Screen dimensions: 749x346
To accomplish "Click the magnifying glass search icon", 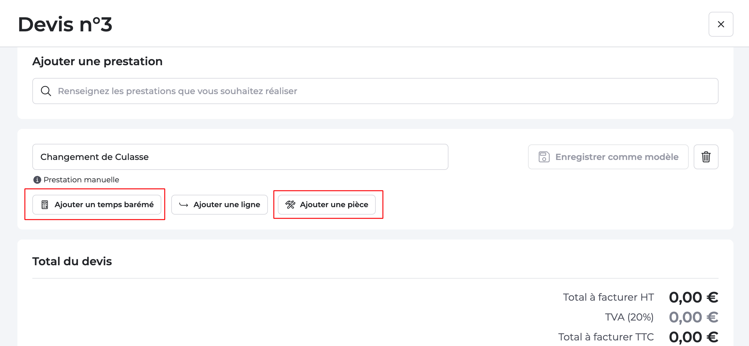I will point(46,91).
